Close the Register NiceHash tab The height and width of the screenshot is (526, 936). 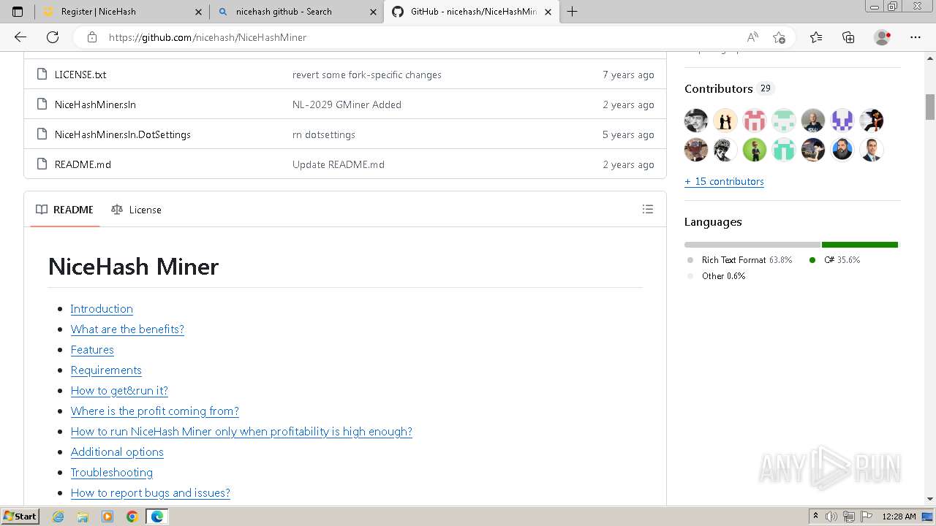coord(198,12)
